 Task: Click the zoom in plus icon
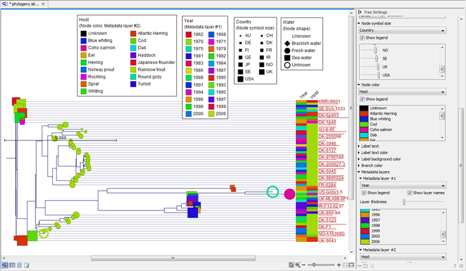[338, 265]
